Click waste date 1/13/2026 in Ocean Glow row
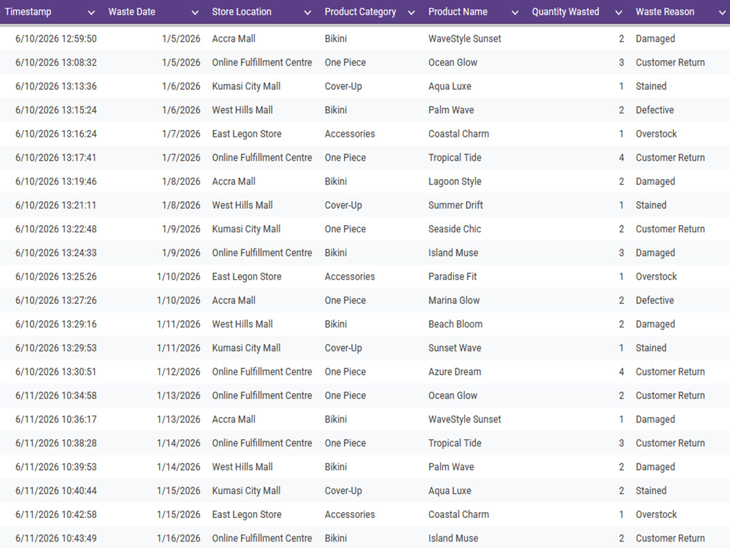 pyautogui.click(x=178, y=395)
